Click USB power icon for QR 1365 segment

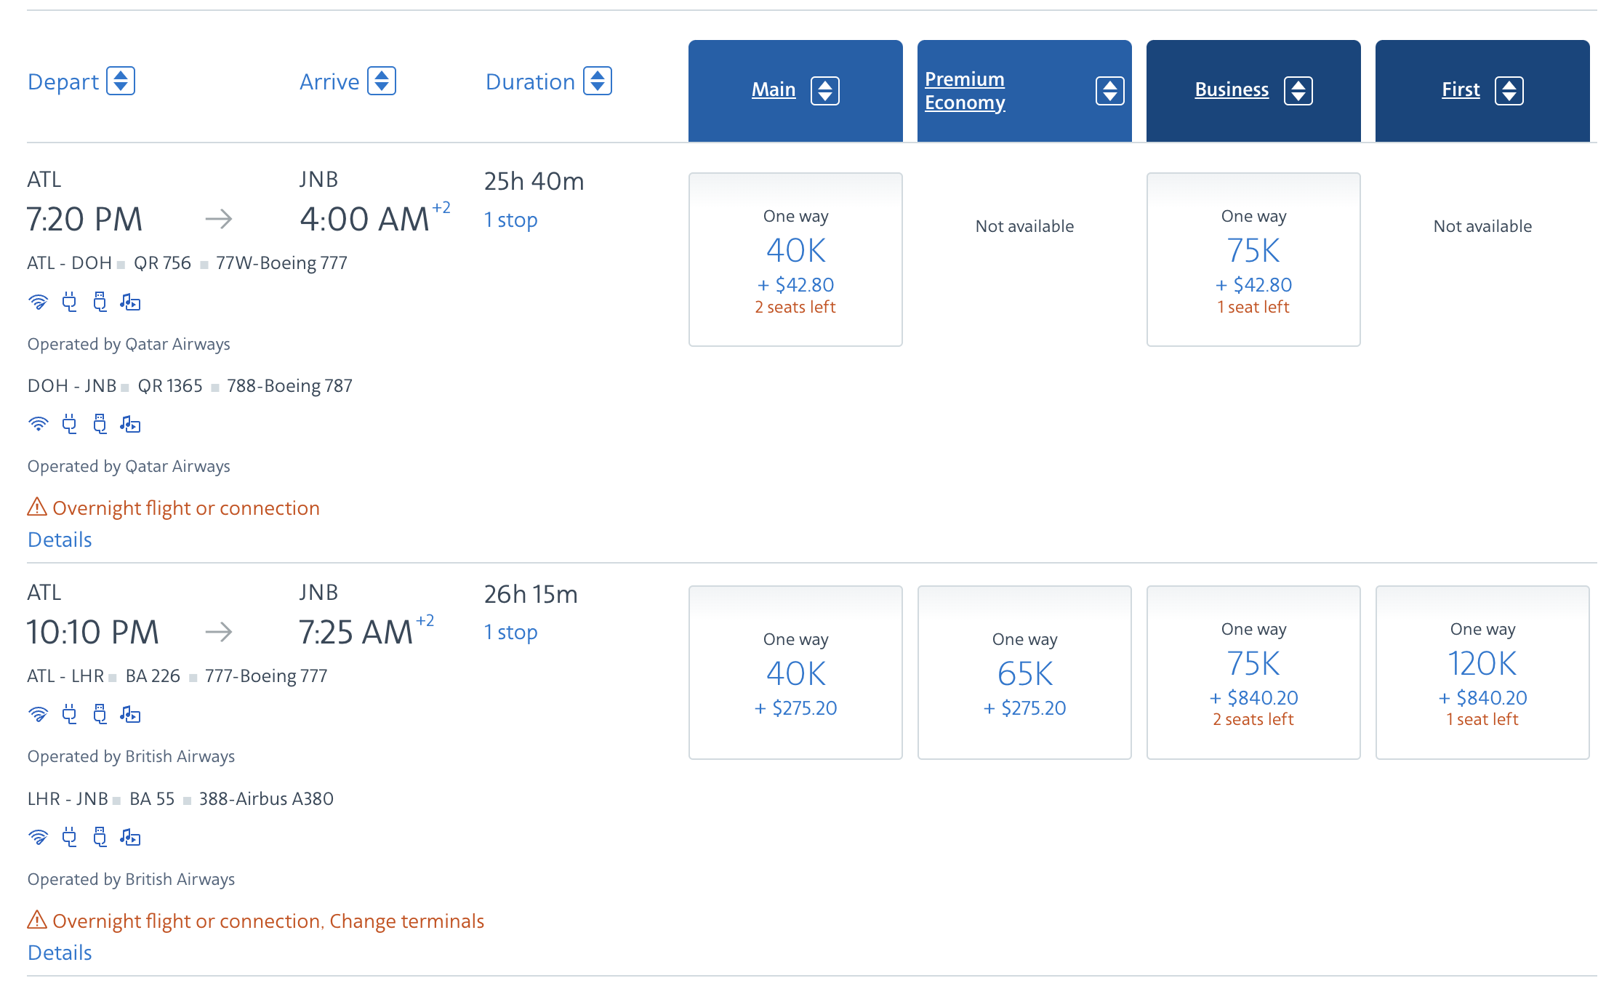click(x=100, y=424)
